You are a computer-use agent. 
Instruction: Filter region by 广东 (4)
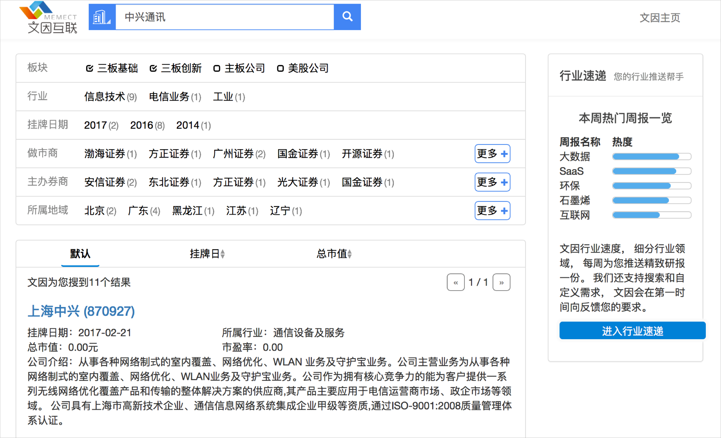(x=144, y=211)
